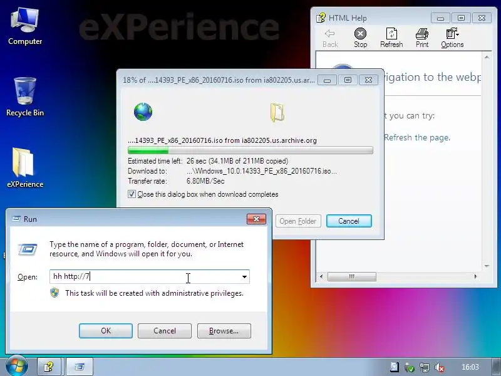Switch to HTML Help taskbar button
This screenshot has width=501, height=376.
click(49, 367)
